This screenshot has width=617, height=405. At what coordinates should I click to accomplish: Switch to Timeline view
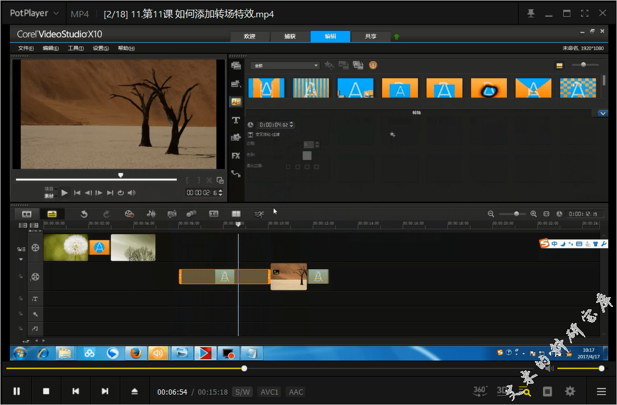pos(52,214)
